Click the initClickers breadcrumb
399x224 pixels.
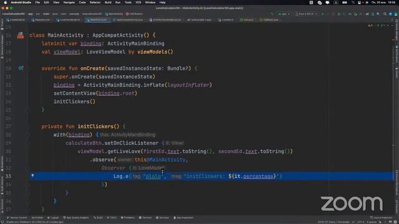point(135,14)
